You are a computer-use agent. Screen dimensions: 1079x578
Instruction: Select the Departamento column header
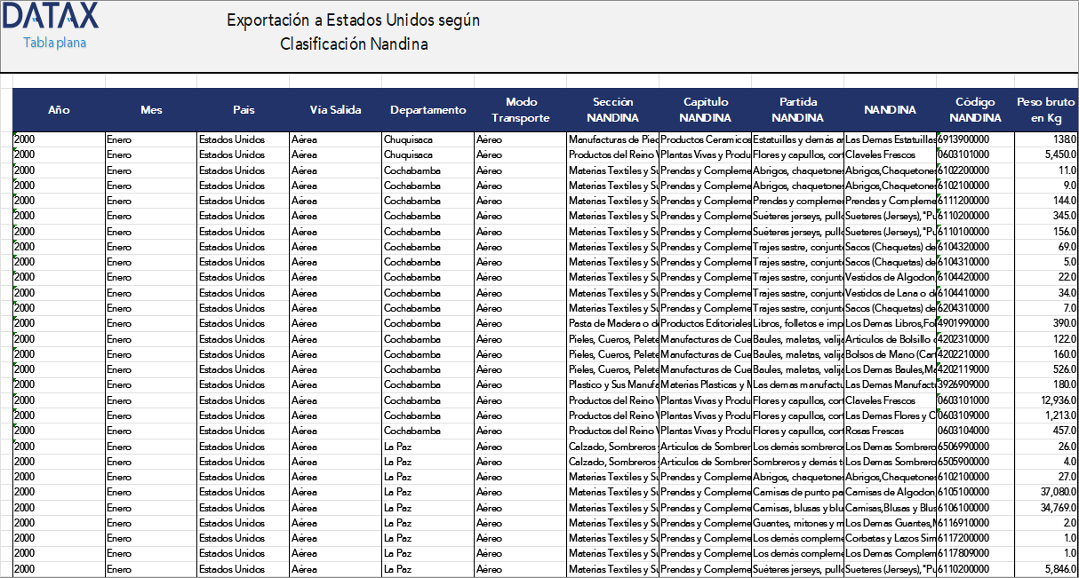coord(428,110)
